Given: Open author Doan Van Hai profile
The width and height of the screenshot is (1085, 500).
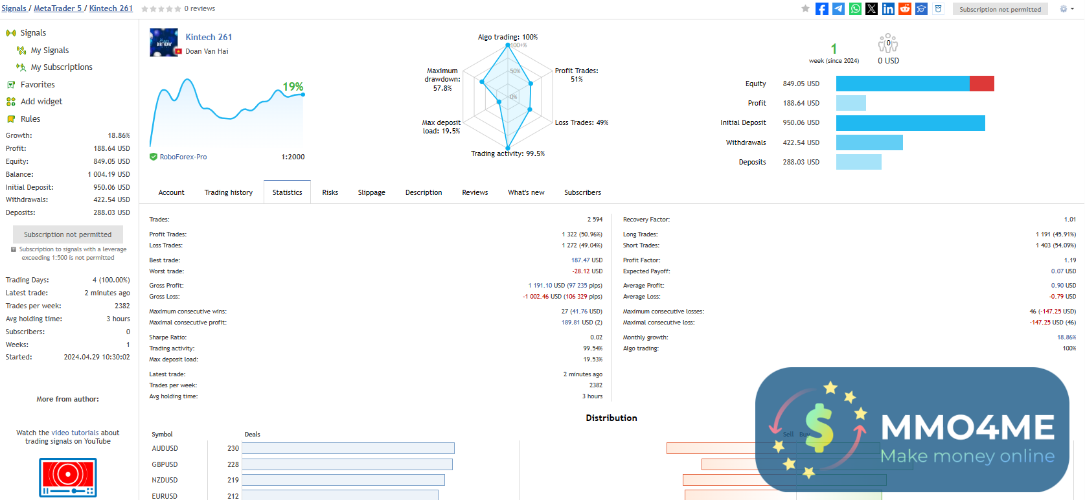Looking at the screenshot, I should click(x=207, y=51).
